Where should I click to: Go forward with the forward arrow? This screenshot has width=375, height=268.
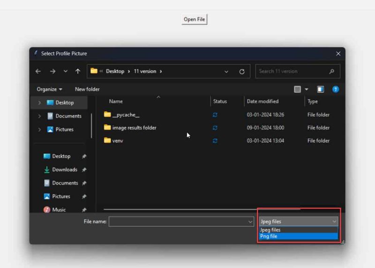pyautogui.click(x=52, y=71)
